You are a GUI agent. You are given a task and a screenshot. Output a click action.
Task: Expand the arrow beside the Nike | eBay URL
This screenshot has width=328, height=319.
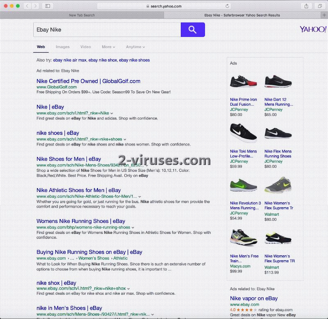112,113
